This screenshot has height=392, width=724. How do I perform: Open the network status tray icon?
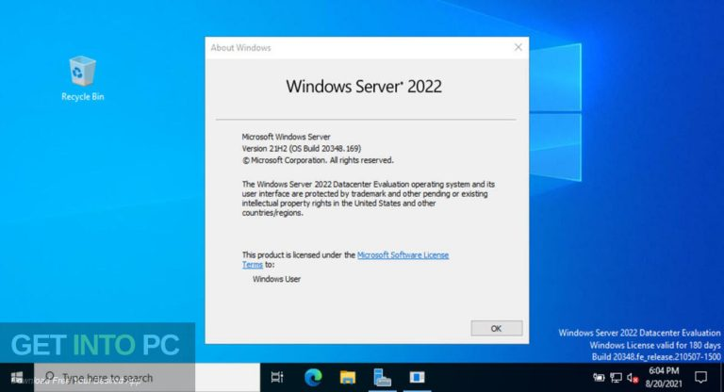(x=616, y=378)
